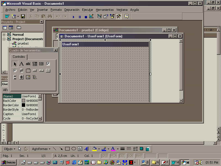The width and height of the screenshot is (221, 166).
Task: Select the CommandButton control tool
Action: [x=35, y=71]
